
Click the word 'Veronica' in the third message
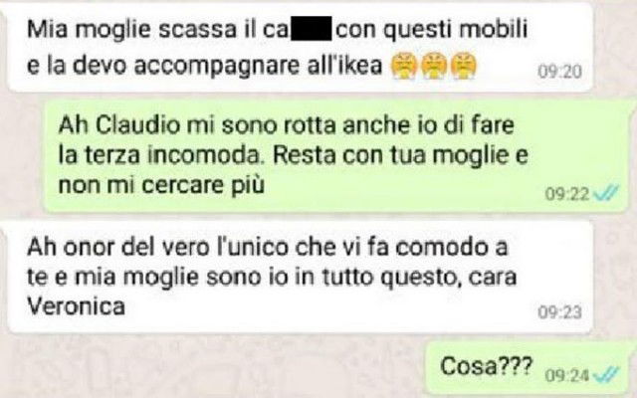[x=76, y=306]
